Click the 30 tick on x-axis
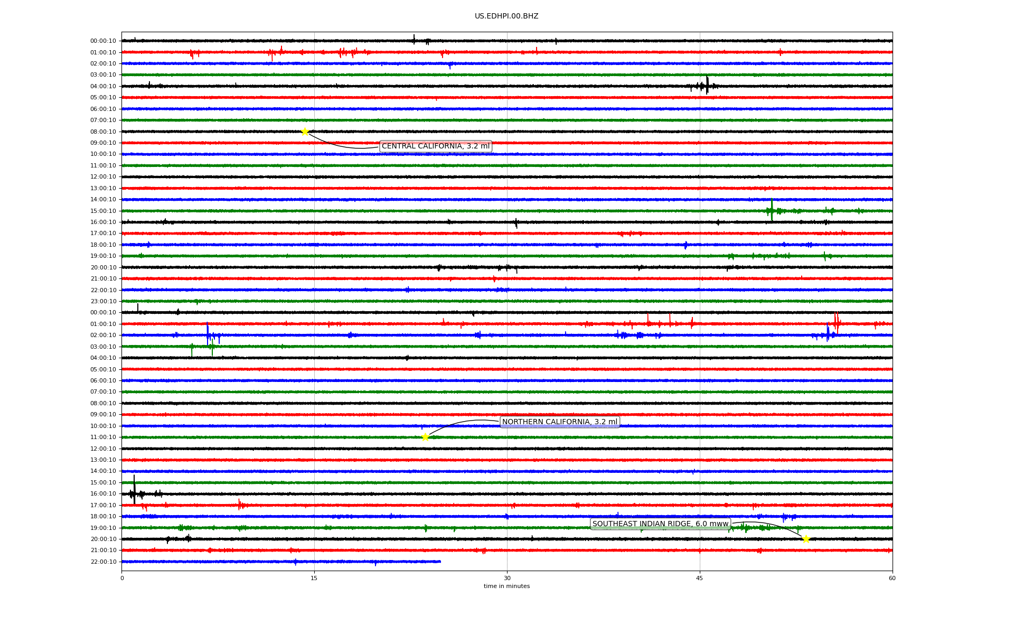 click(507, 578)
